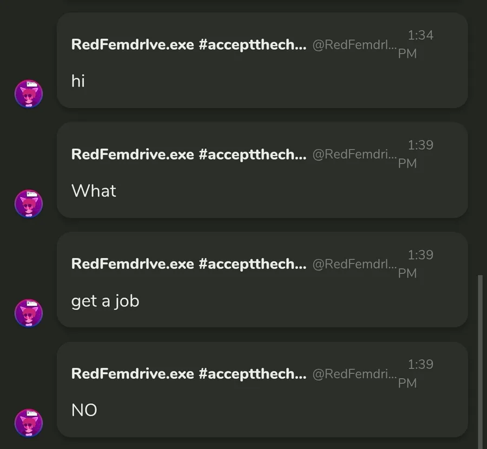The image size is (487, 449).
Task: Open the display name above the "hi" message
Action: [189, 45]
